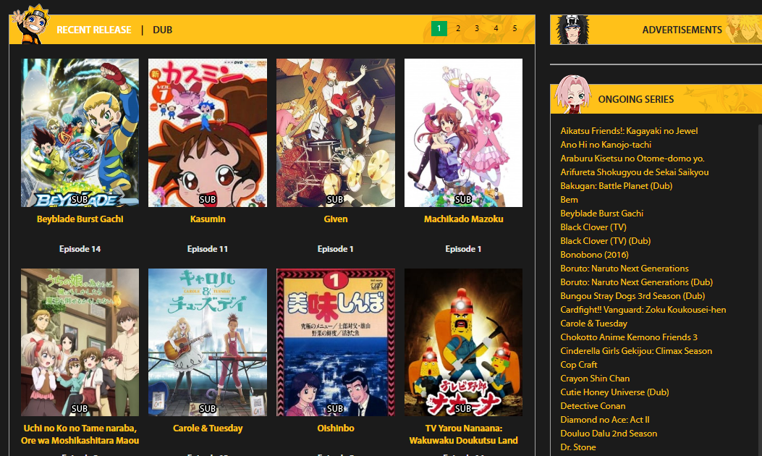762x456 pixels.
Task: Open Black Clover (TV) (Dub) entry
Action: [606, 240]
